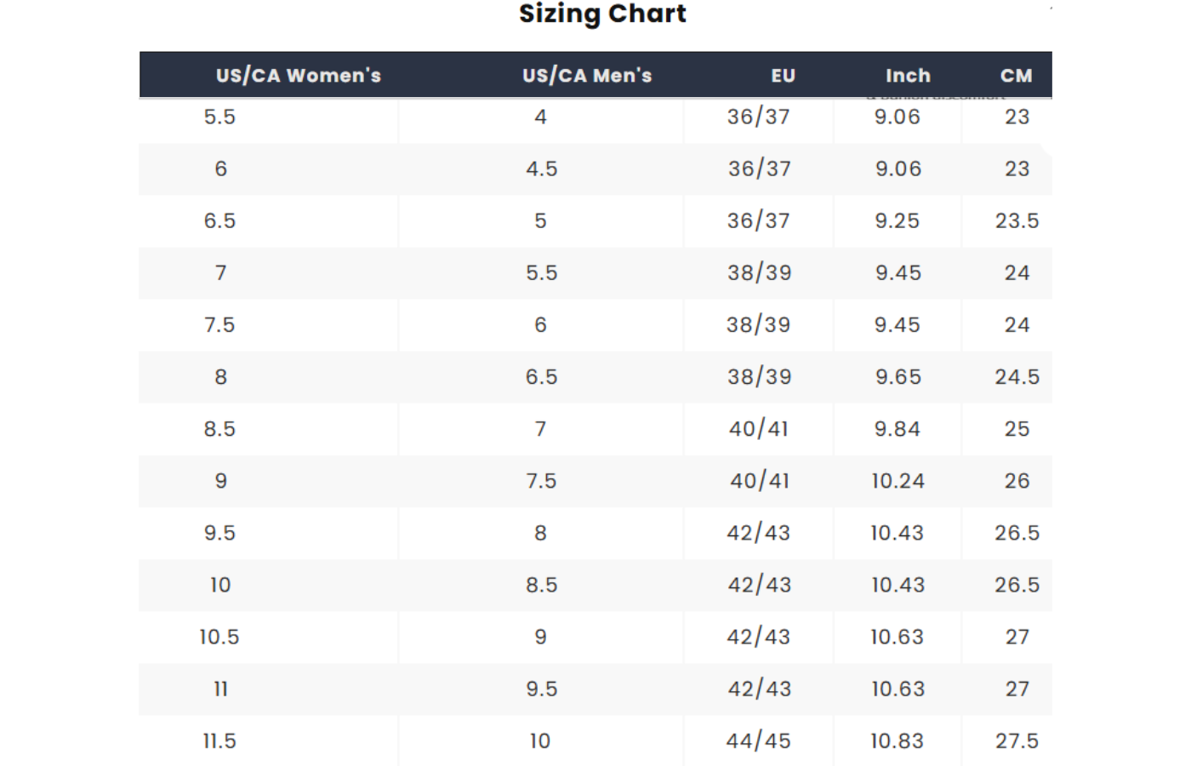Click the 9.25 inch cell
Screen dimensions: 1191x766
coord(898,221)
